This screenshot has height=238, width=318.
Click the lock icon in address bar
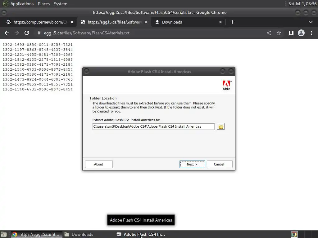tap(39, 33)
